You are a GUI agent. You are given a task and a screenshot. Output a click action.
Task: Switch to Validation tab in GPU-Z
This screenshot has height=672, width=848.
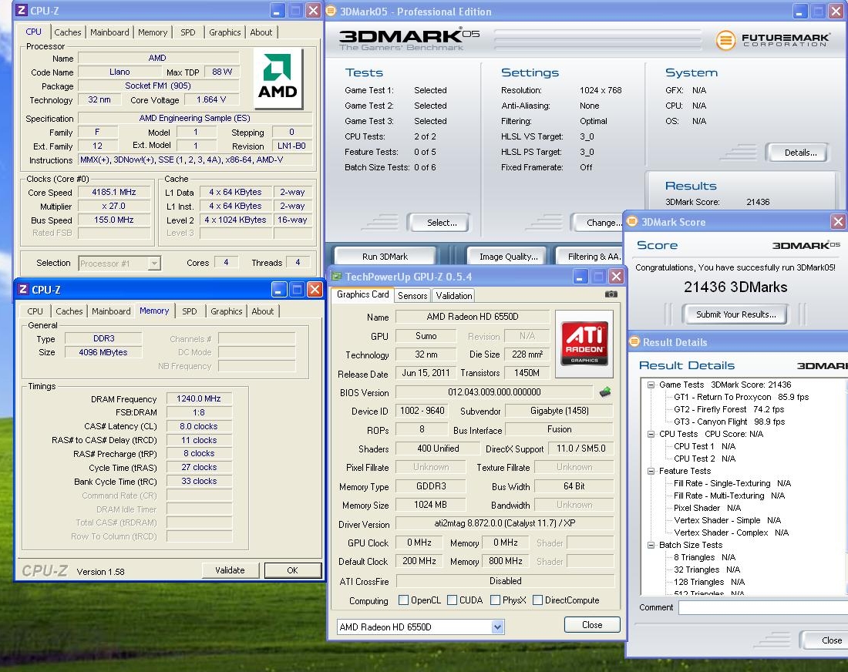[x=454, y=295]
